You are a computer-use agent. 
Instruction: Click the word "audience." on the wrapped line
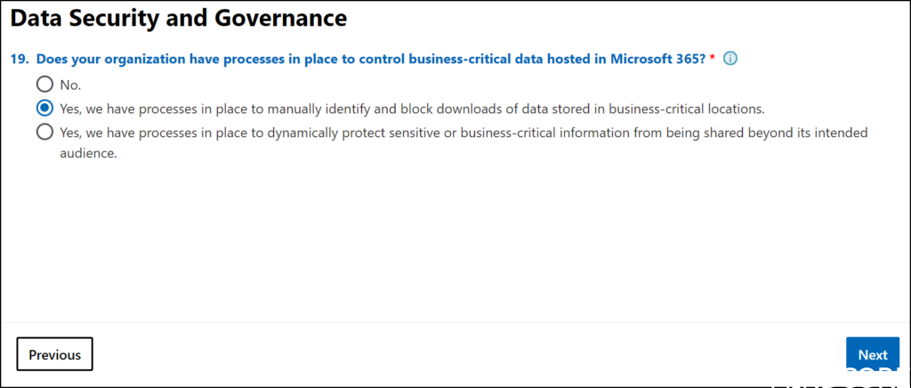point(89,152)
